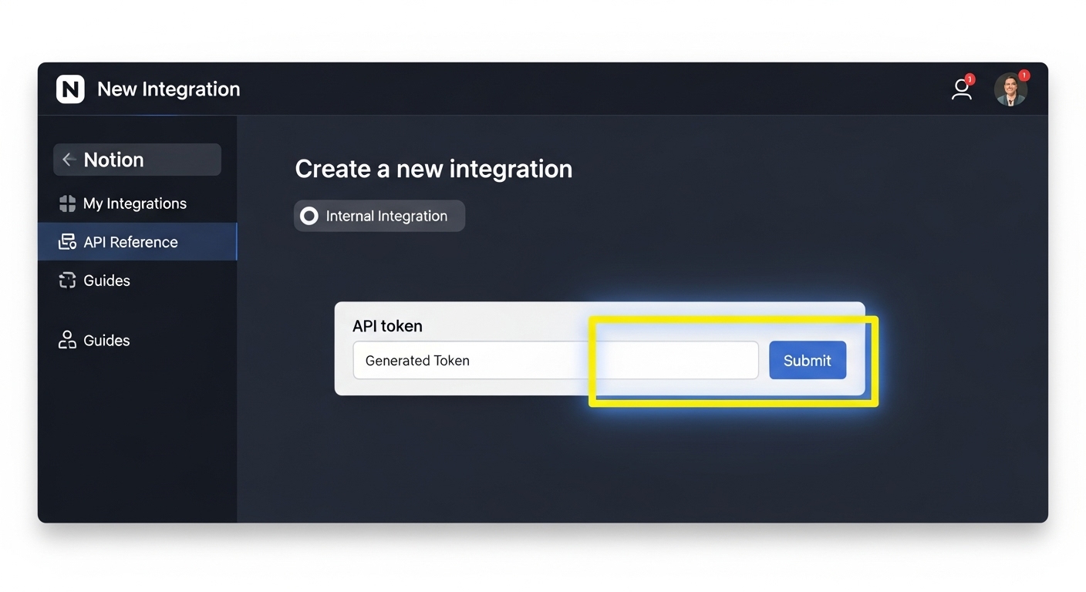Select the Internal Integration radio button
1086x592 pixels.
[x=309, y=216]
